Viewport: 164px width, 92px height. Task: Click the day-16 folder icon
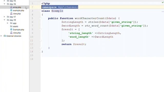coord(8,4)
